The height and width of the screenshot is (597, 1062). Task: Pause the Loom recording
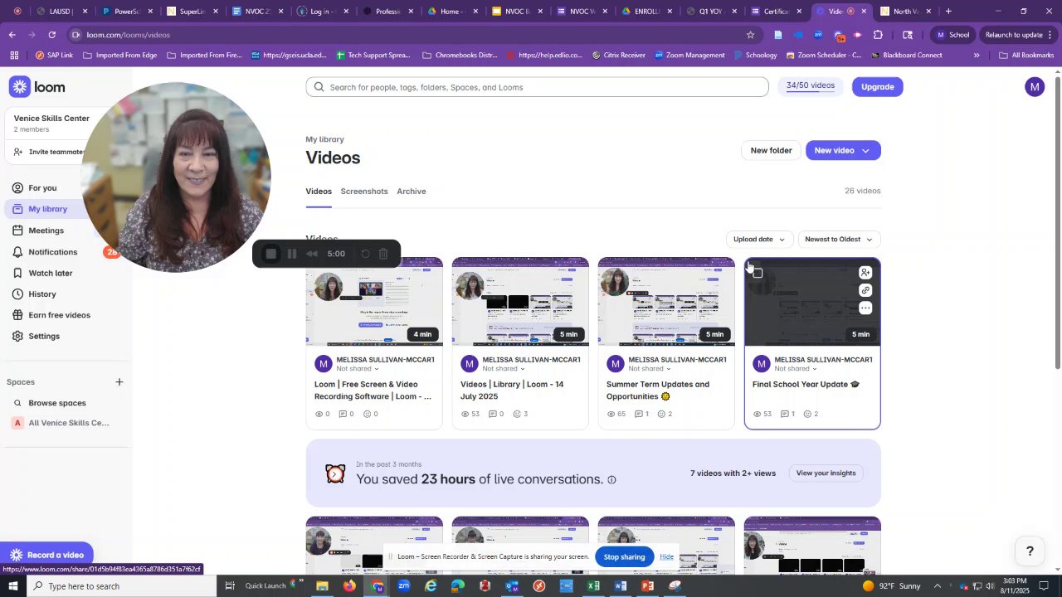tap(292, 254)
